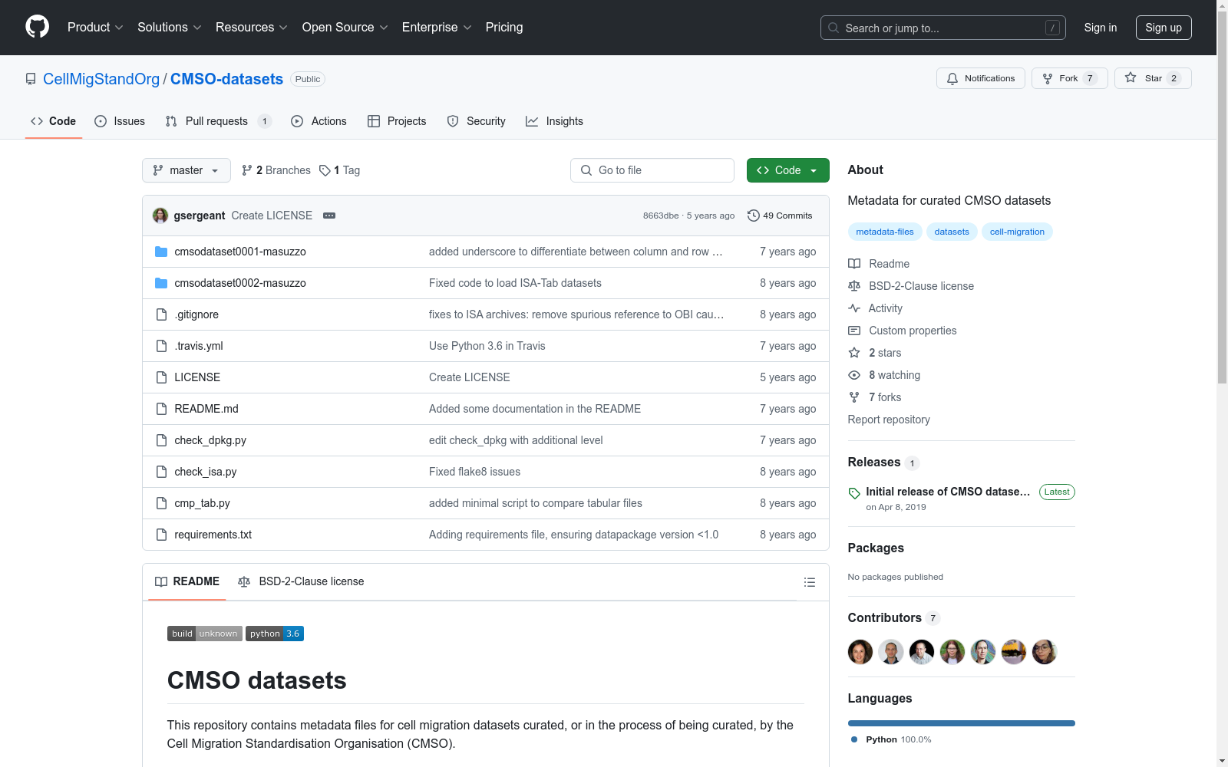Click the metadata-files topic tag
Image resolution: width=1228 pixels, height=767 pixels.
[885, 232]
